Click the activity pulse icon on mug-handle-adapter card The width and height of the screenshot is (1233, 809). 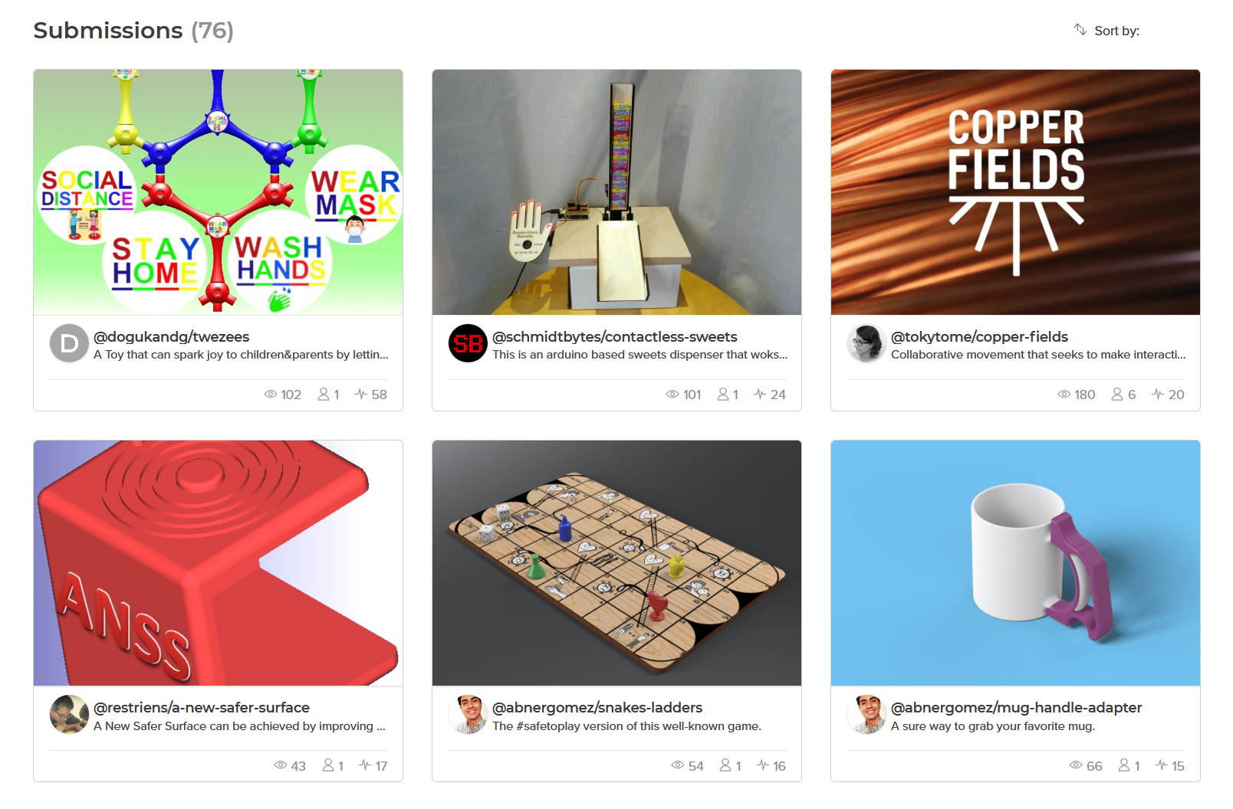coord(1162,765)
